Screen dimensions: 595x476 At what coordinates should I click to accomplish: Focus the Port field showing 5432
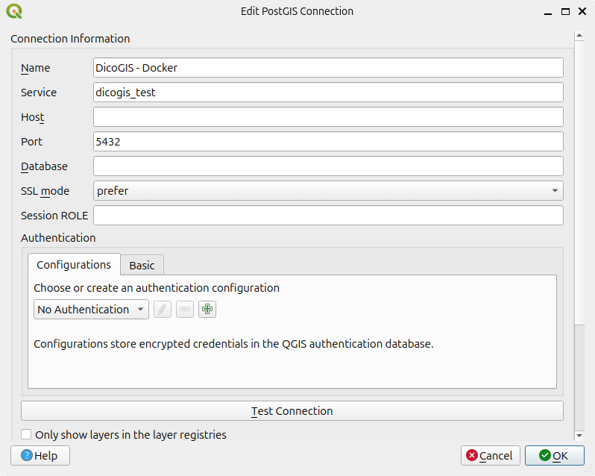click(328, 142)
